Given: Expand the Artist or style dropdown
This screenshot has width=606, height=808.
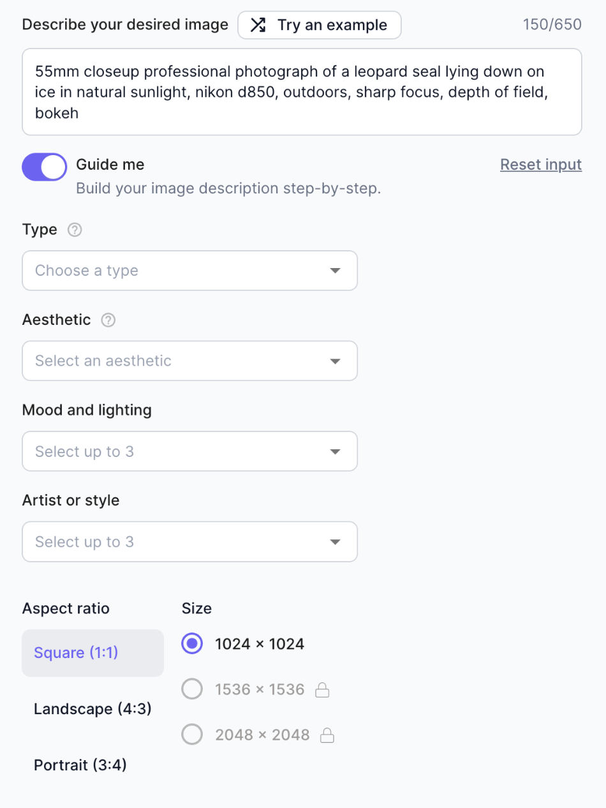Looking at the screenshot, I should tap(189, 542).
